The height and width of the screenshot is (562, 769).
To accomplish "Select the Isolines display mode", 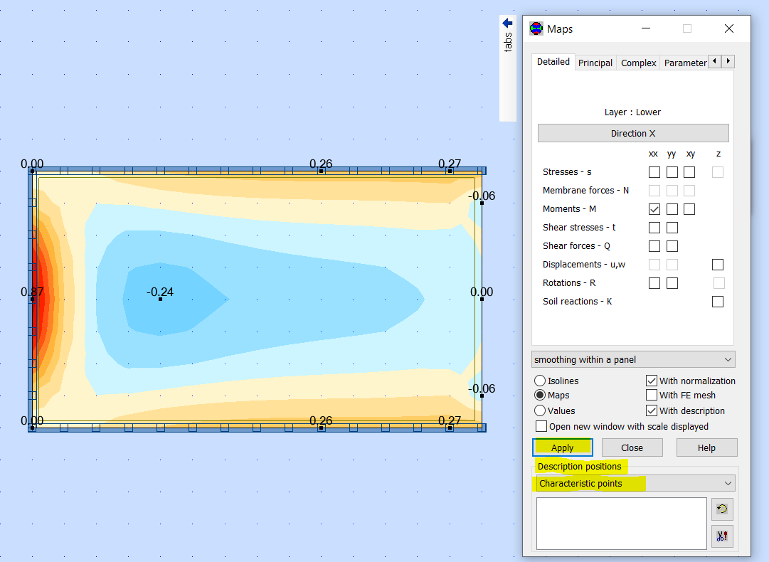I will pos(539,381).
